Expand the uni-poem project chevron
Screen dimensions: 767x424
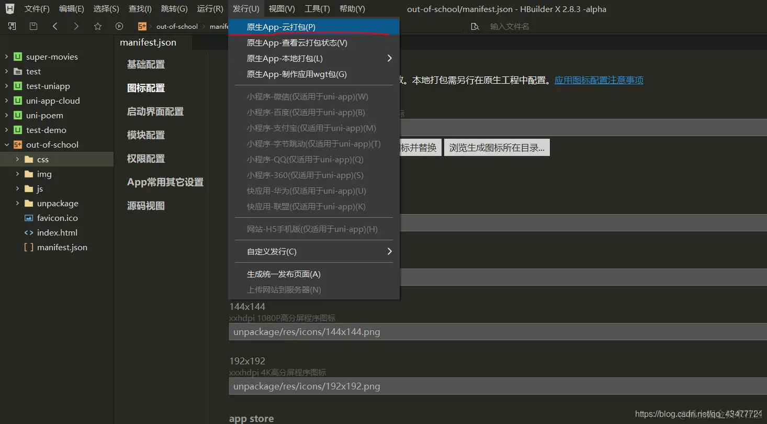click(6, 115)
